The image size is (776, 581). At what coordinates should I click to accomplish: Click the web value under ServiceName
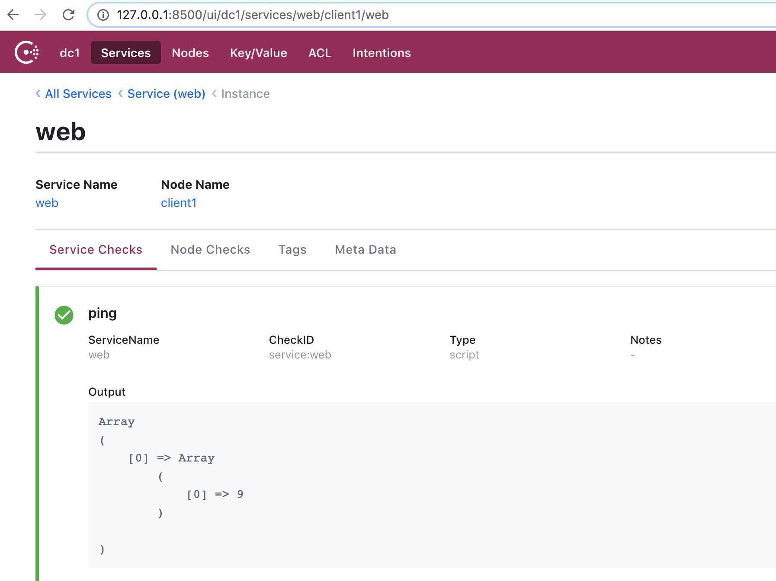click(99, 355)
